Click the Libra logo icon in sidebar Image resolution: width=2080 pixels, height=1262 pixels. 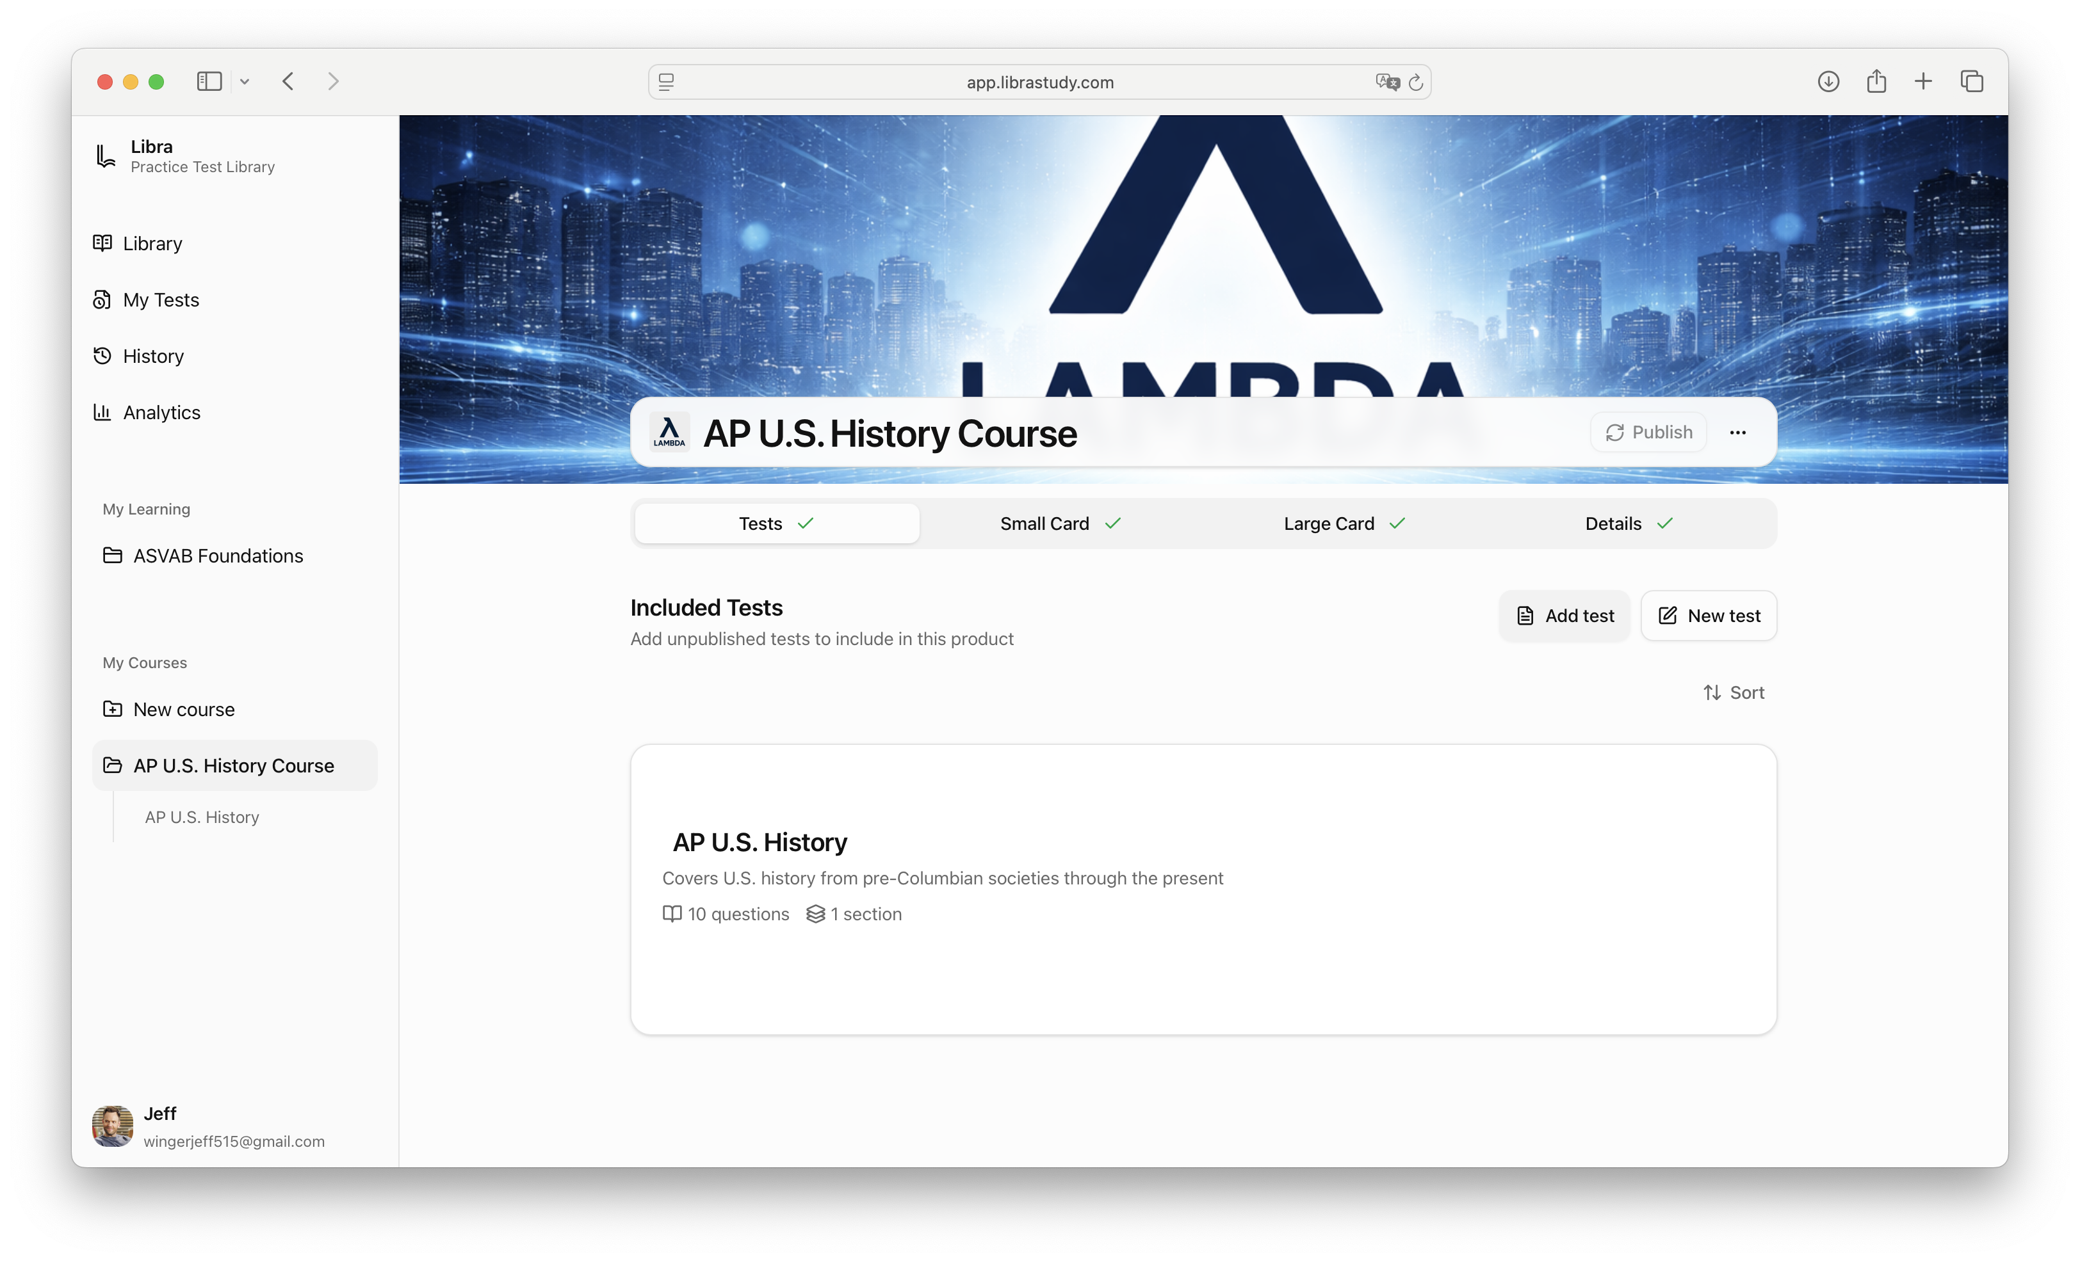106,156
